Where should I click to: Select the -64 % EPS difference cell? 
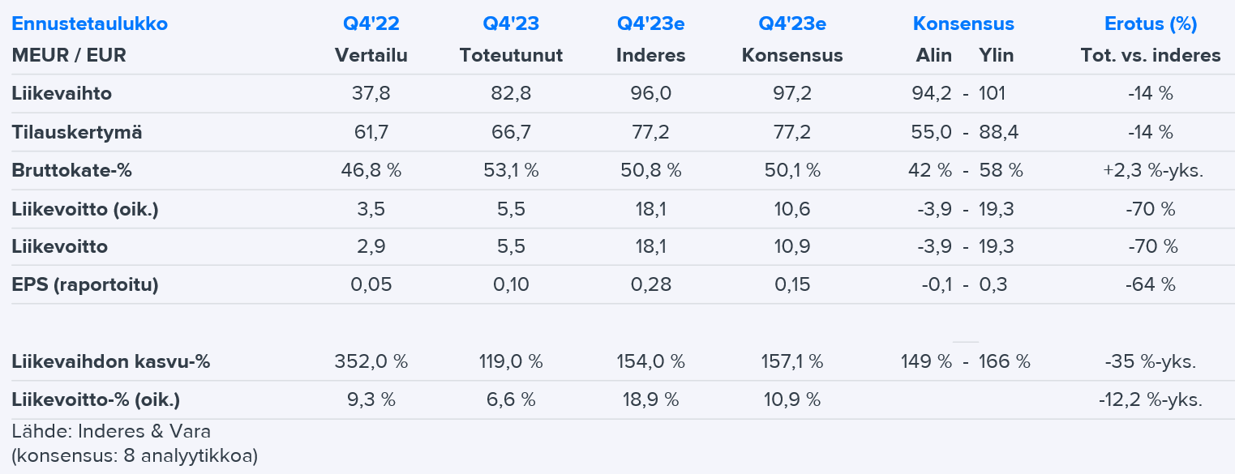[1151, 284]
